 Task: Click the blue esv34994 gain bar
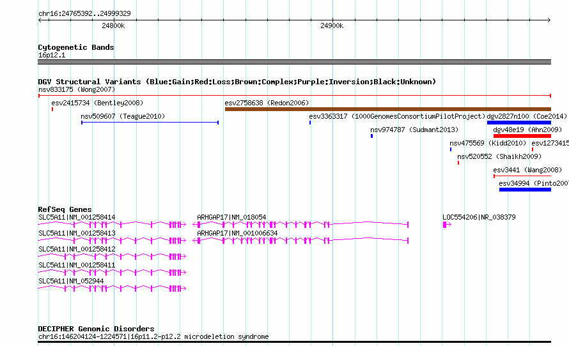[x=525, y=190]
